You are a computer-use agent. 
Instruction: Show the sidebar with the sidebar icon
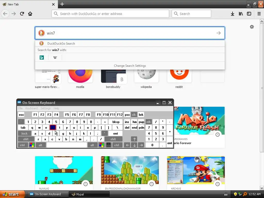(x=249, y=14)
